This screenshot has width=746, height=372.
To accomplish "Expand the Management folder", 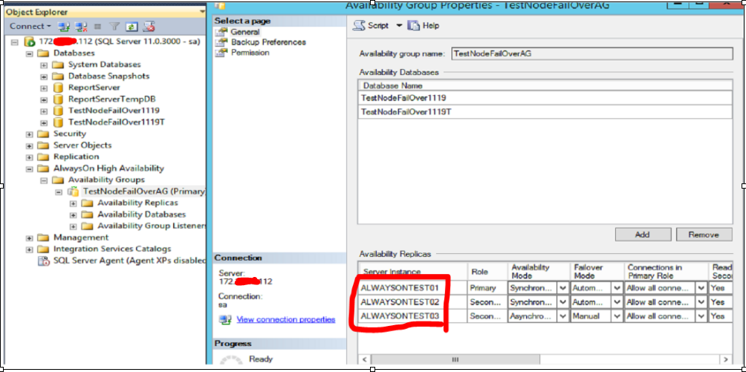I will (x=29, y=238).
